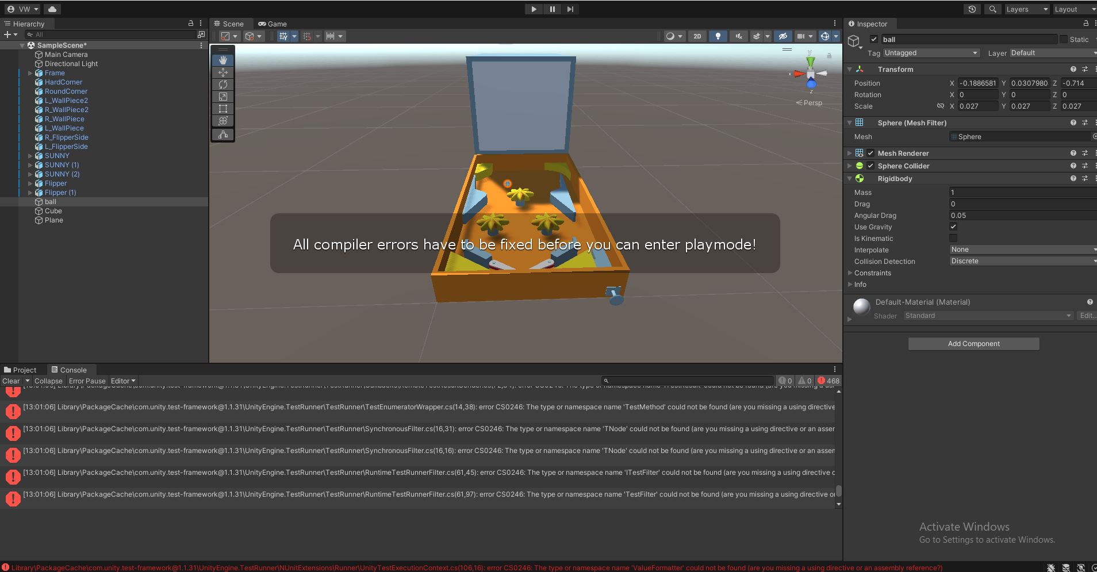Select the Rotate tool in Scene view
The image size is (1097, 572).
pyautogui.click(x=223, y=85)
